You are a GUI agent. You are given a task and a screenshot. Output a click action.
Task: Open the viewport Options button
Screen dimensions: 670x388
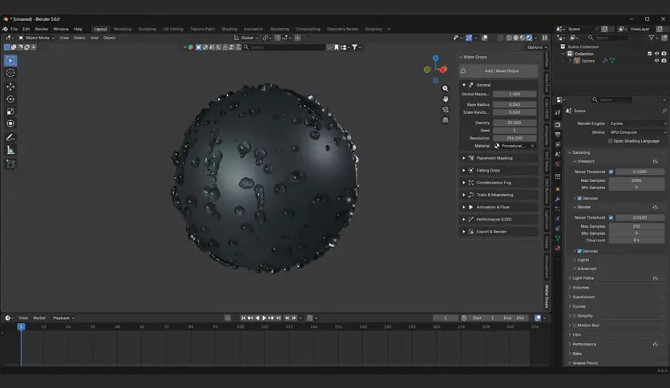(537, 47)
